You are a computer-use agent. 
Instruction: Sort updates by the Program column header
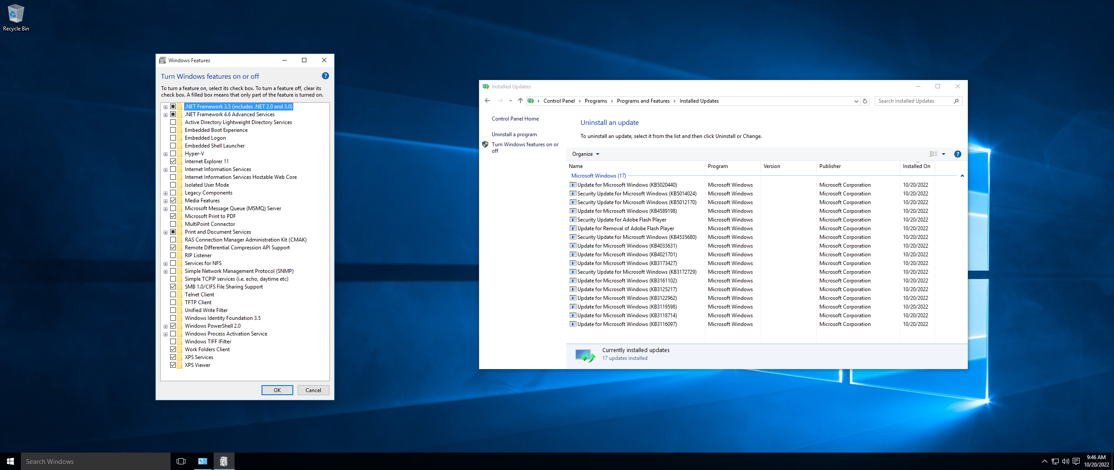(x=733, y=166)
